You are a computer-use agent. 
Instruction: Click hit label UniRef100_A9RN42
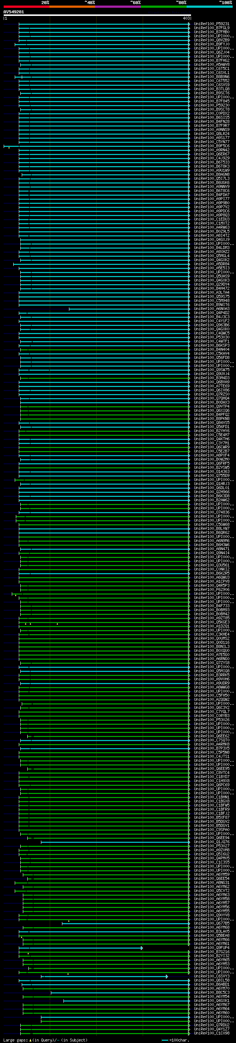[x=211, y=150]
